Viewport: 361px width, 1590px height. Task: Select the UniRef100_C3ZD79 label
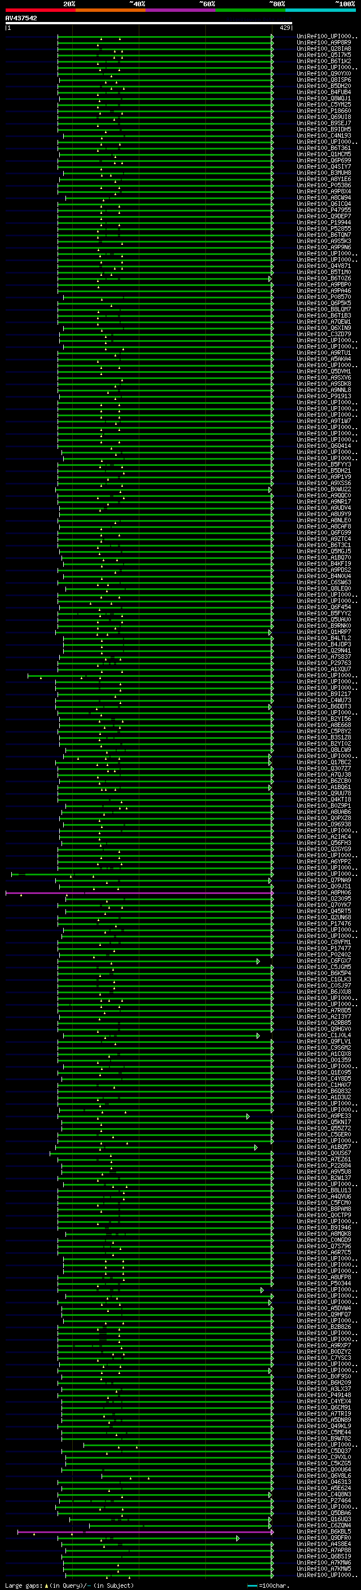coord(324,334)
